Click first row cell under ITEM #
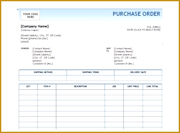This screenshot has width=180, height=133. click(x=47, y=92)
